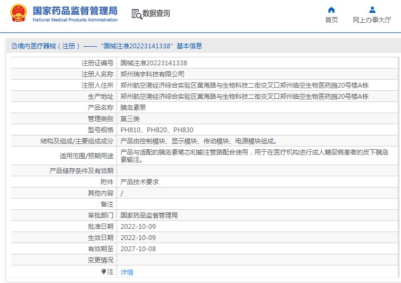
Task: Click the 数据查询 search document icon
Action: point(137,14)
